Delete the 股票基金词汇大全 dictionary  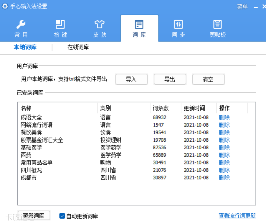(x=224, y=140)
